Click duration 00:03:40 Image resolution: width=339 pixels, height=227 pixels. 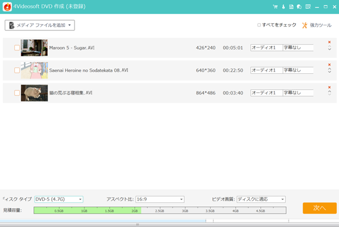[x=233, y=93]
